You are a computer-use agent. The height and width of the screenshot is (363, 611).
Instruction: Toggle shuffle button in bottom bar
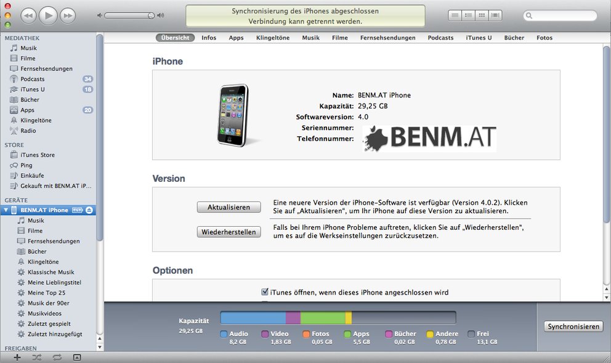[x=36, y=357]
